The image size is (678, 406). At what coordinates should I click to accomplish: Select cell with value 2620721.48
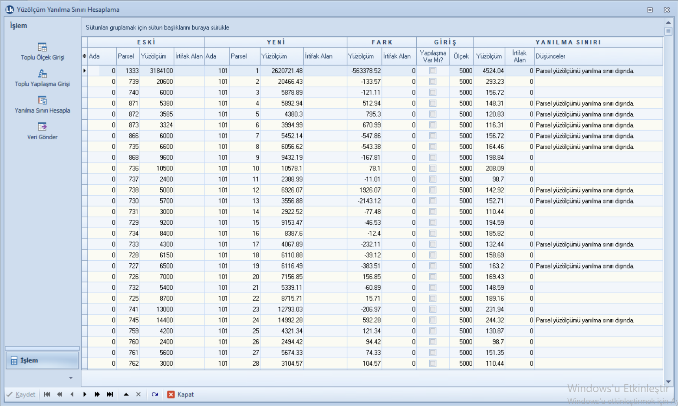tap(282, 71)
